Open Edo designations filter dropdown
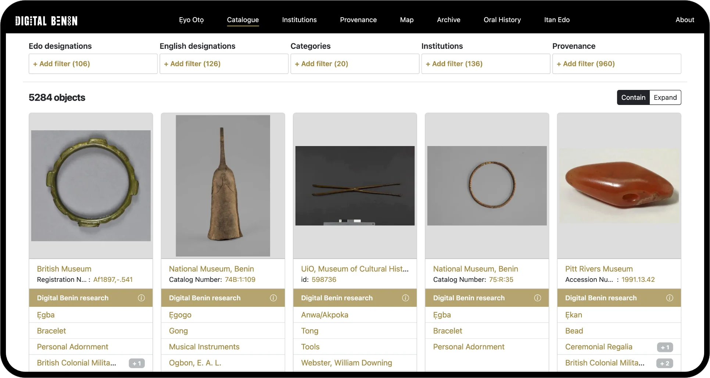This screenshot has width=710, height=378. [93, 64]
